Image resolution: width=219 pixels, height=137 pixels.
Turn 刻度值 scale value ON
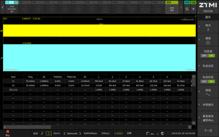(x=211, y=56)
